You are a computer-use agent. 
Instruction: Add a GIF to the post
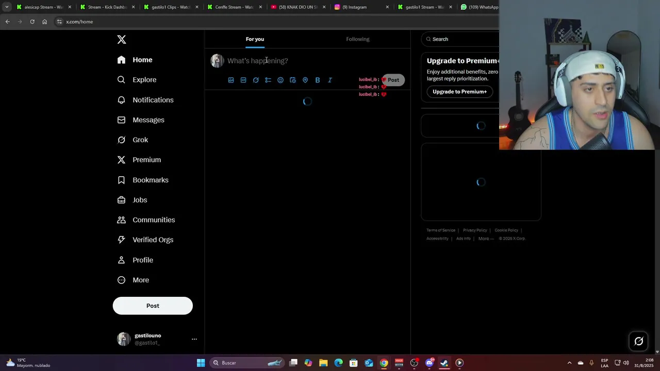(243, 80)
